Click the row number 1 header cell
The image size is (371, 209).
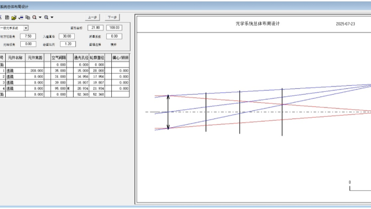click(x=2, y=71)
